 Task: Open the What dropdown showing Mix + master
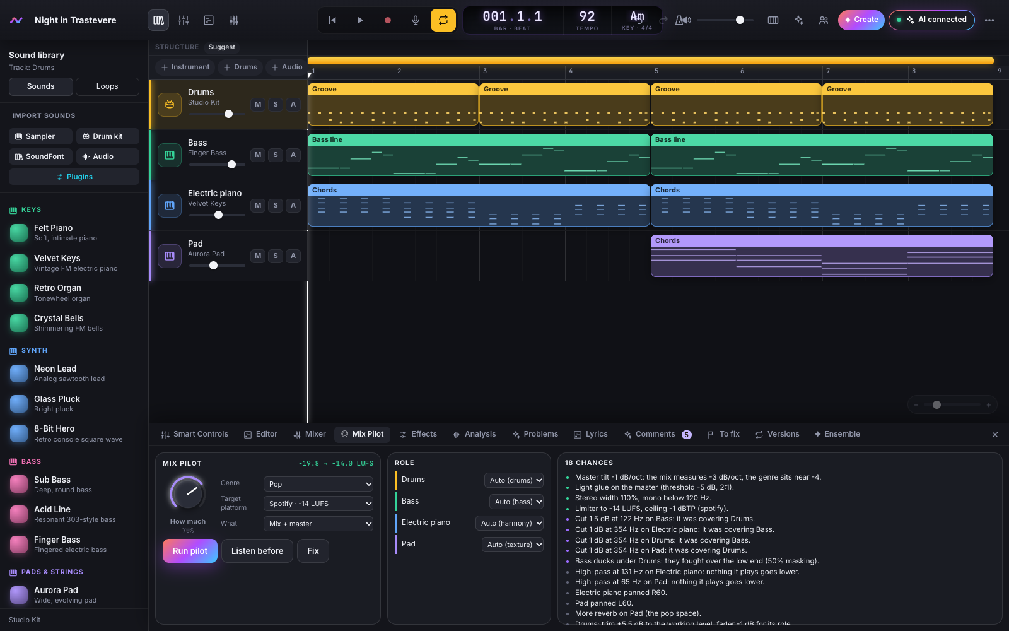[318, 524]
